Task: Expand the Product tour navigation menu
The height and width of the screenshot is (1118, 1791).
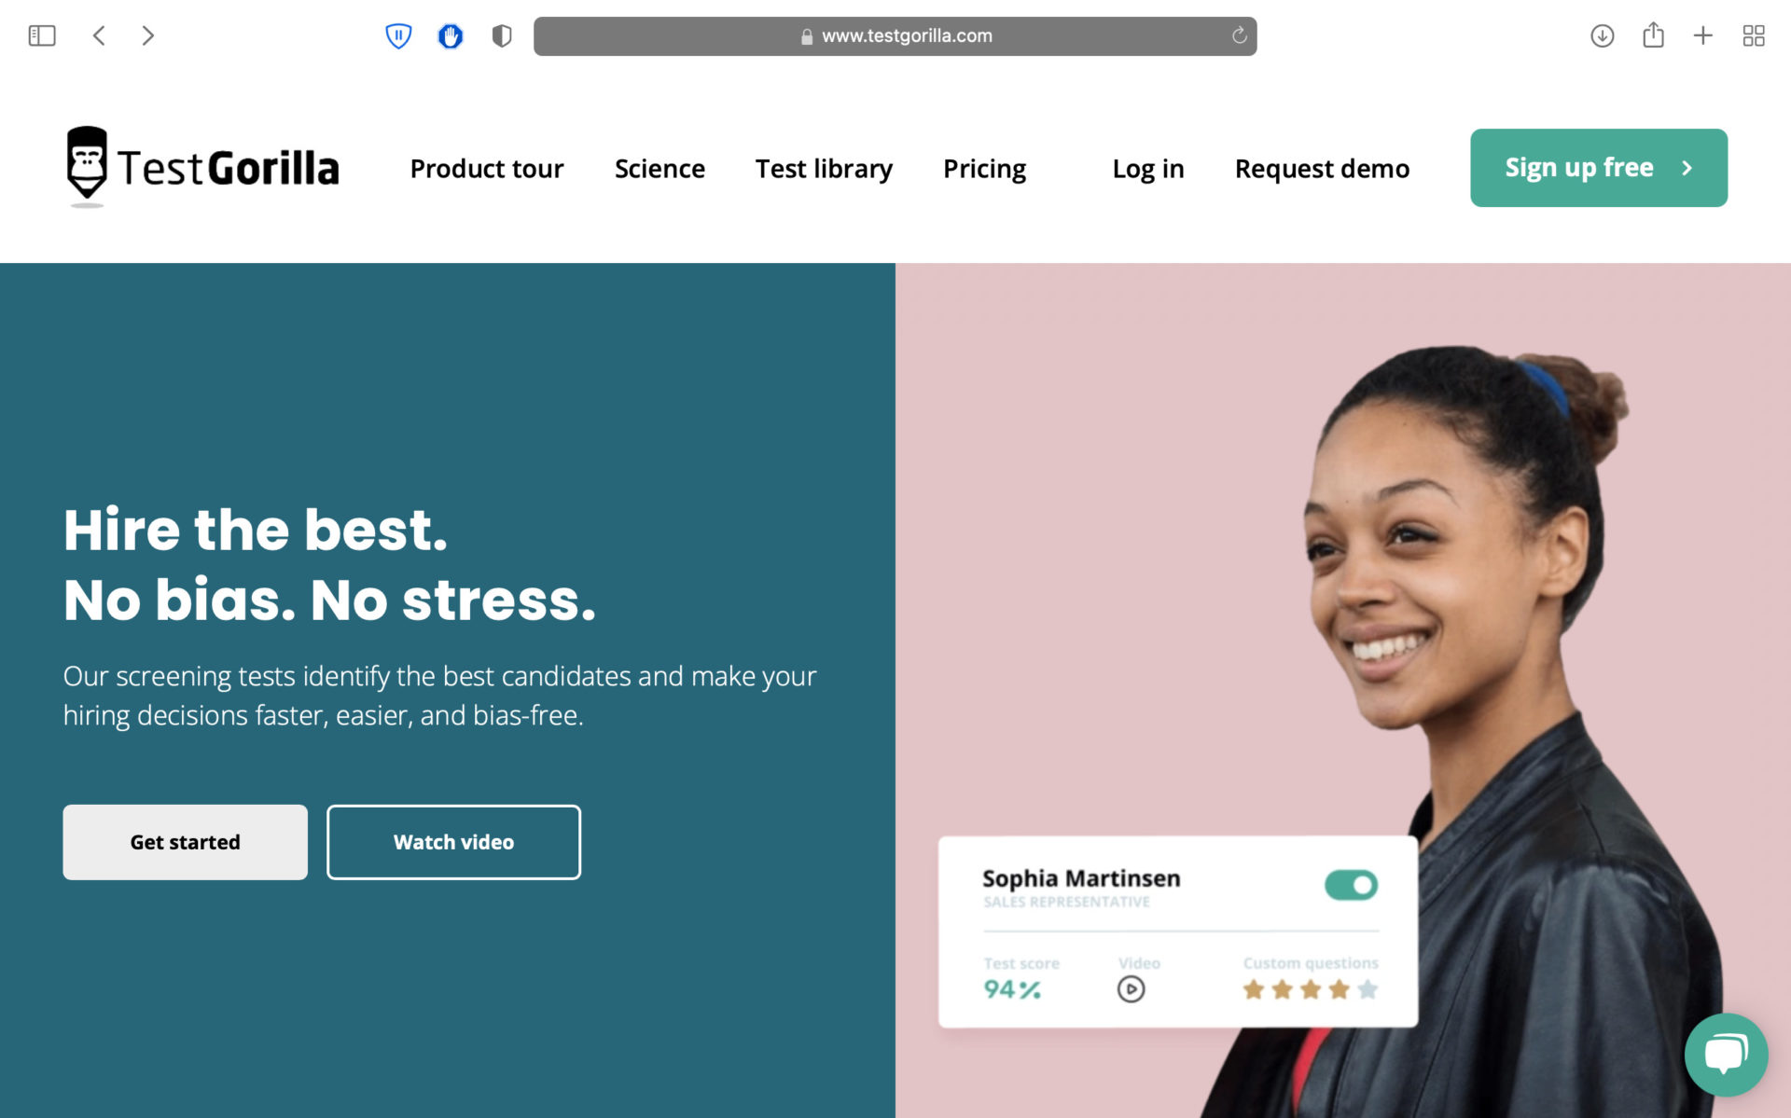Action: point(487,168)
